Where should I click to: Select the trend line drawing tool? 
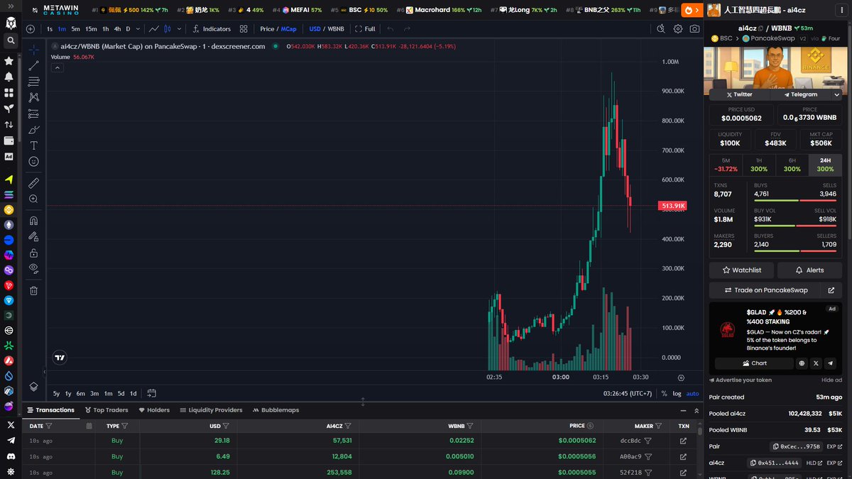(x=33, y=65)
